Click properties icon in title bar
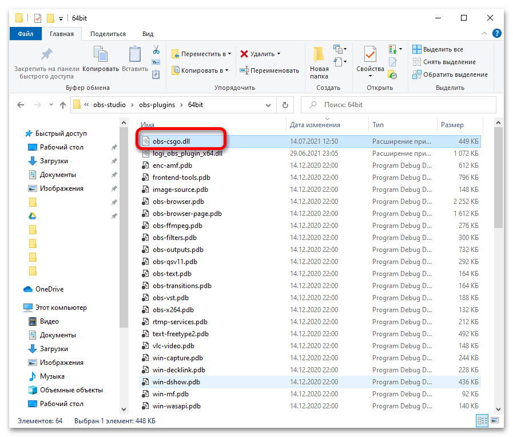The width and height of the screenshot is (513, 437). pyautogui.click(x=38, y=18)
